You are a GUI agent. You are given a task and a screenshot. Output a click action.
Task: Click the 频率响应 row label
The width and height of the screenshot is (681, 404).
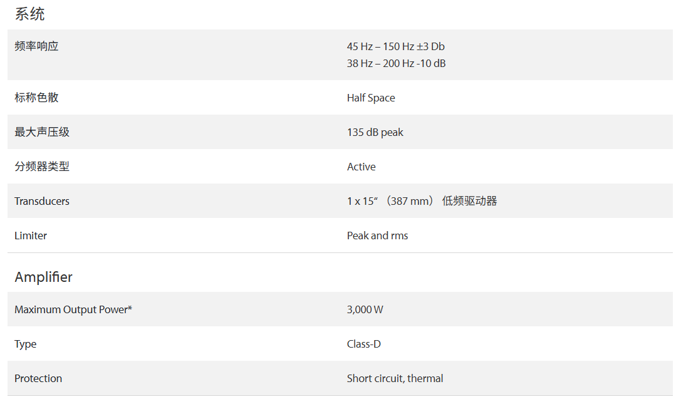[x=36, y=46]
